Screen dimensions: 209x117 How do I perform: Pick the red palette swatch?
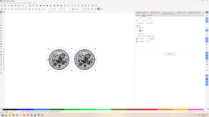coord(150,109)
